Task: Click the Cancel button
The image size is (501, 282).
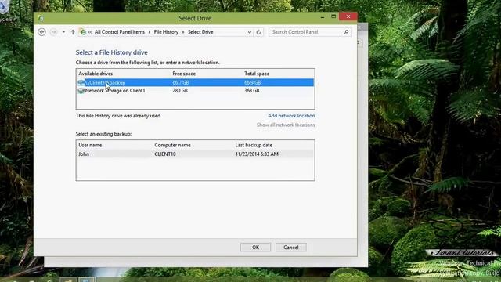Action: pyautogui.click(x=291, y=248)
